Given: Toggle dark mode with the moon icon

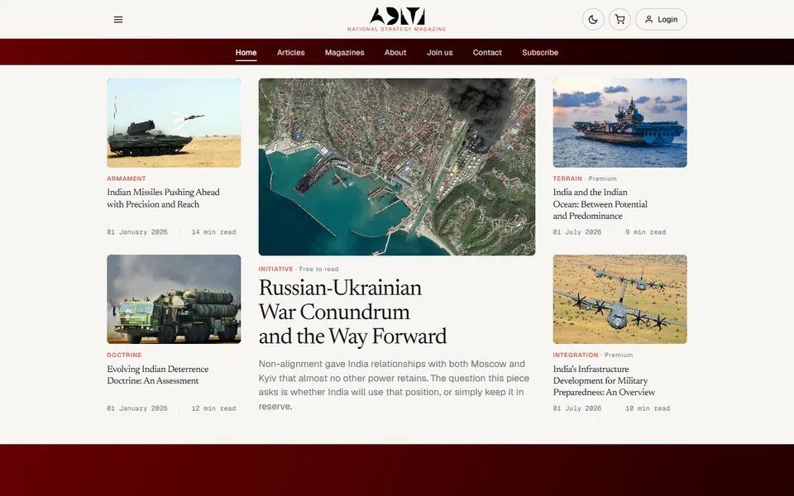Looking at the screenshot, I should (x=593, y=20).
